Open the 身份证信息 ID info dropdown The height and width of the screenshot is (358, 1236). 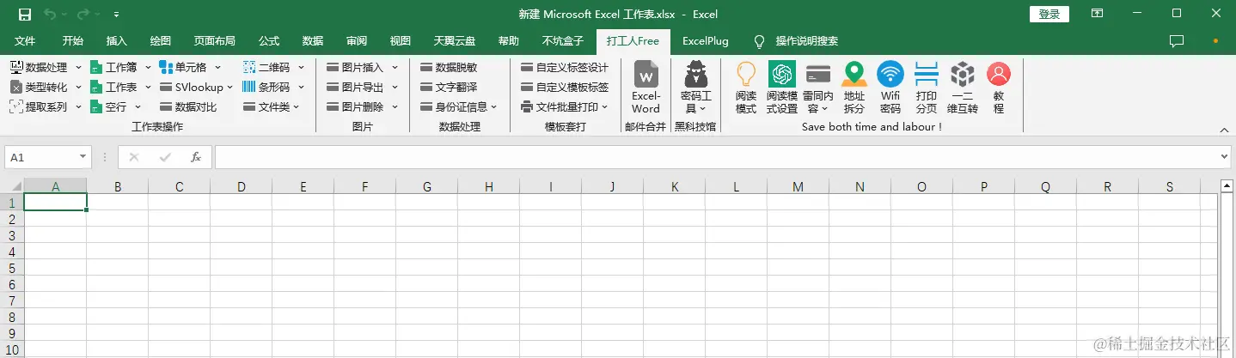[x=461, y=106]
